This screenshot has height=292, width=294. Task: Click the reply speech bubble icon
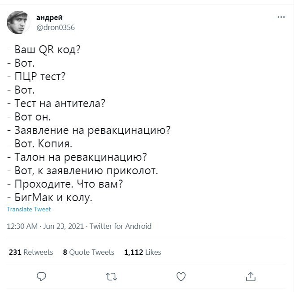[x=41, y=276]
